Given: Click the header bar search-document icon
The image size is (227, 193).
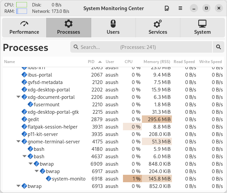Looking at the screenshot, I should [x=167, y=8].
